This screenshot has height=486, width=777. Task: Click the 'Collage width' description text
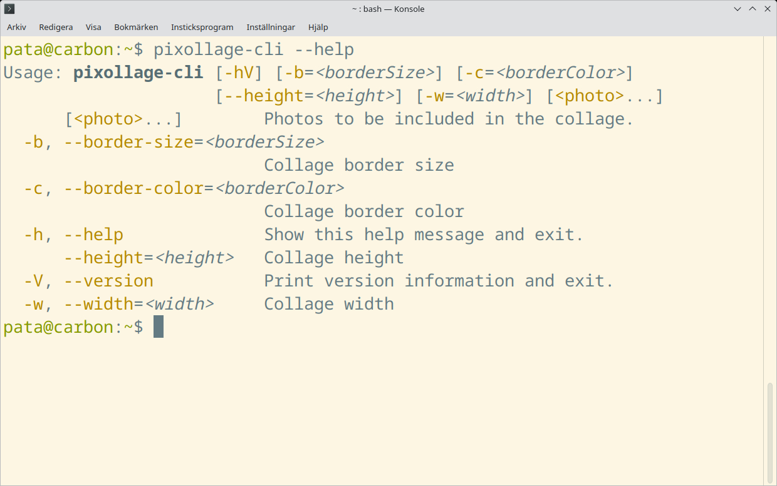pos(329,304)
